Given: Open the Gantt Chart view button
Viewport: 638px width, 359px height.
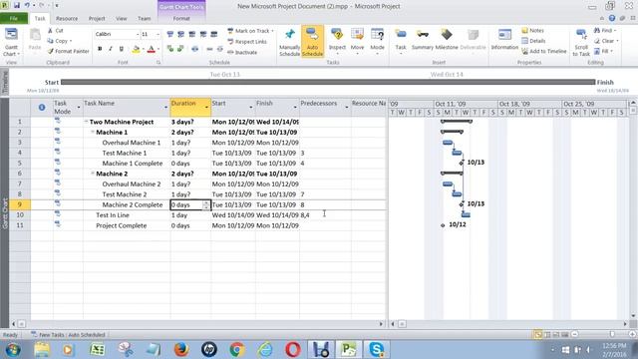Looking at the screenshot, I should (x=11, y=42).
